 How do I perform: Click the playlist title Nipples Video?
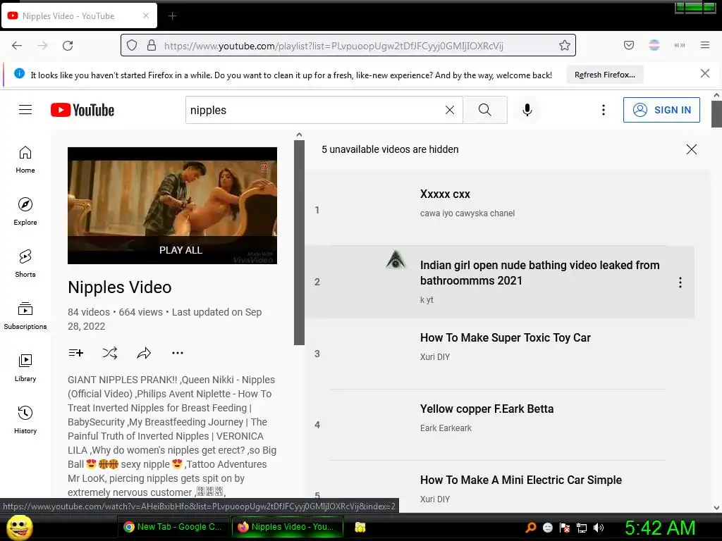120,287
